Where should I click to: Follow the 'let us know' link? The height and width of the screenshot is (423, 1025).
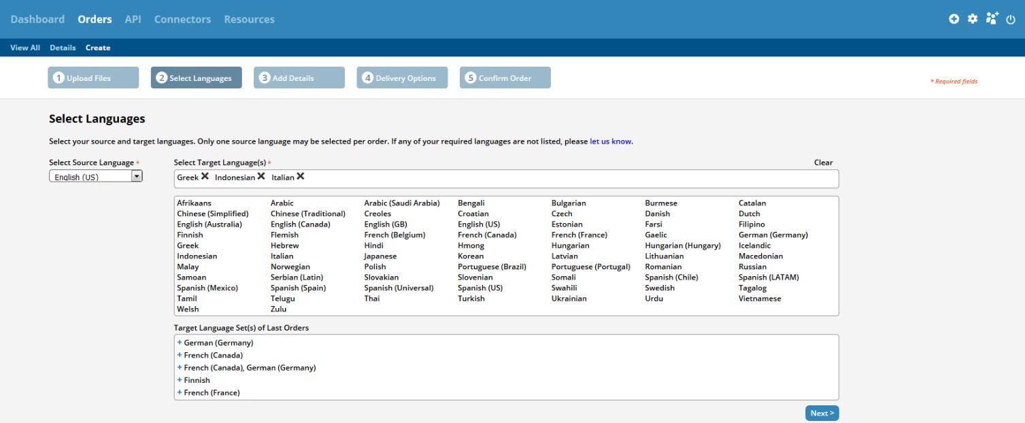(610, 141)
